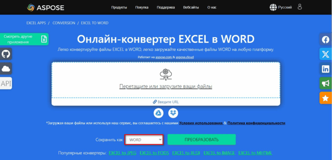This screenshot has height=160, width=332.
Task: Open the Продукты menu
Action: point(119,8)
